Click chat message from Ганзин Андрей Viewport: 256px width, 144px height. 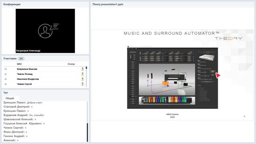(16, 136)
